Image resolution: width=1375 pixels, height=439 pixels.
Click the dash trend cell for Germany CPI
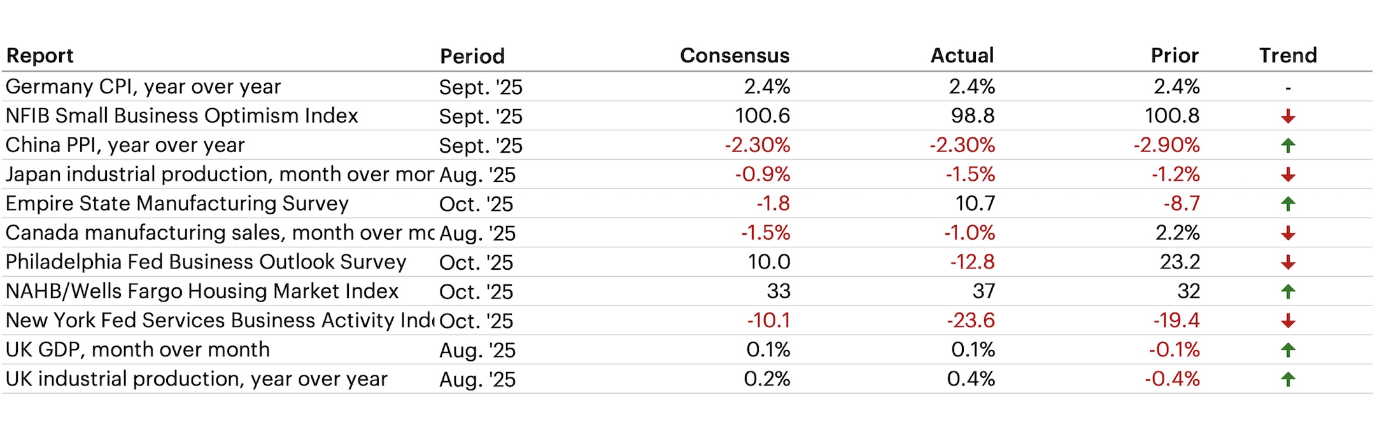pos(1288,88)
